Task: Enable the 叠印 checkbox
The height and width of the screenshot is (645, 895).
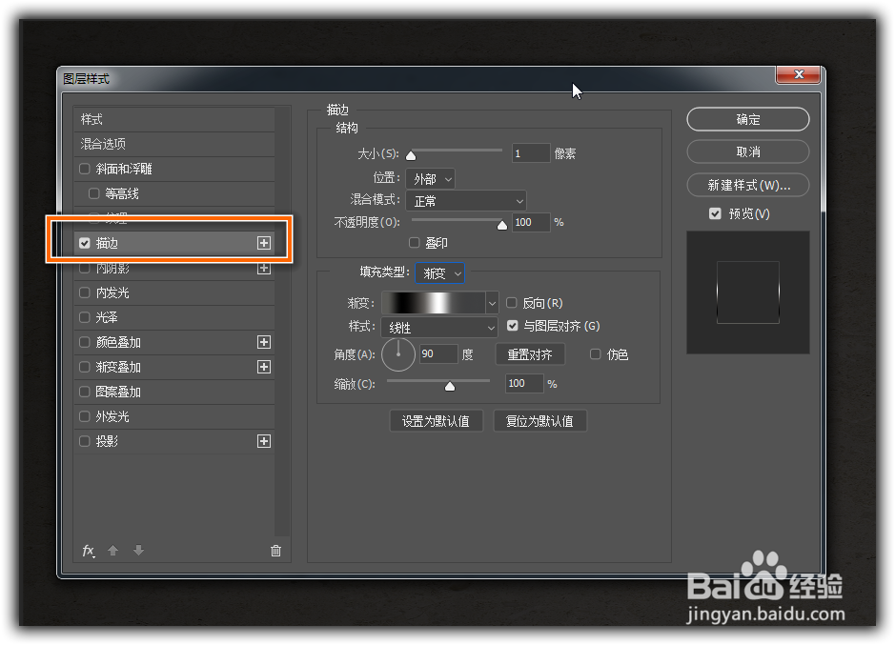Action: (414, 243)
